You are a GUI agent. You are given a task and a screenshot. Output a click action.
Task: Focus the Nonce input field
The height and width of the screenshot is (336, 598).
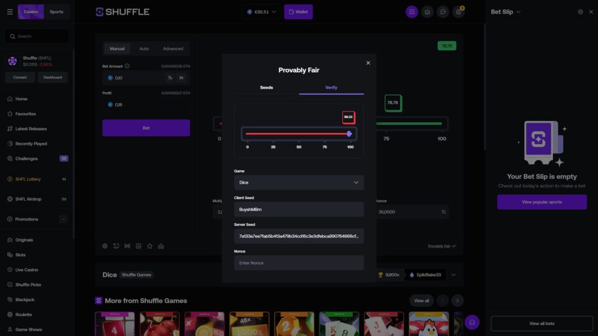point(299,263)
